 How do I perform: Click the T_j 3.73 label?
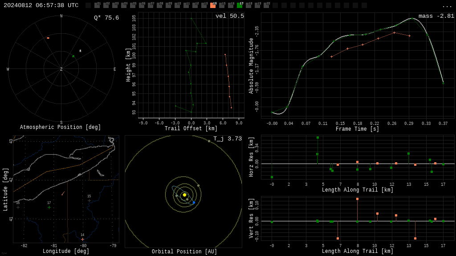[228, 139]
